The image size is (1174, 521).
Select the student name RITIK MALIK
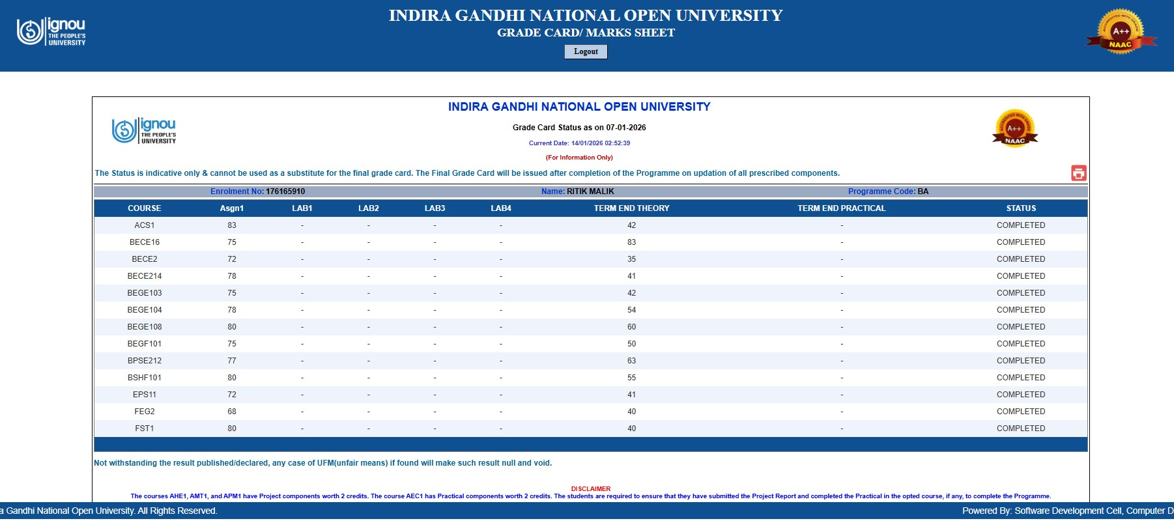tap(590, 191)
